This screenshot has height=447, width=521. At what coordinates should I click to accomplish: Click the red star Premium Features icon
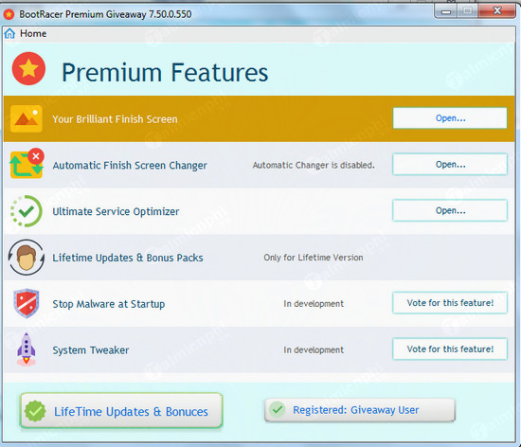[28, 68]
